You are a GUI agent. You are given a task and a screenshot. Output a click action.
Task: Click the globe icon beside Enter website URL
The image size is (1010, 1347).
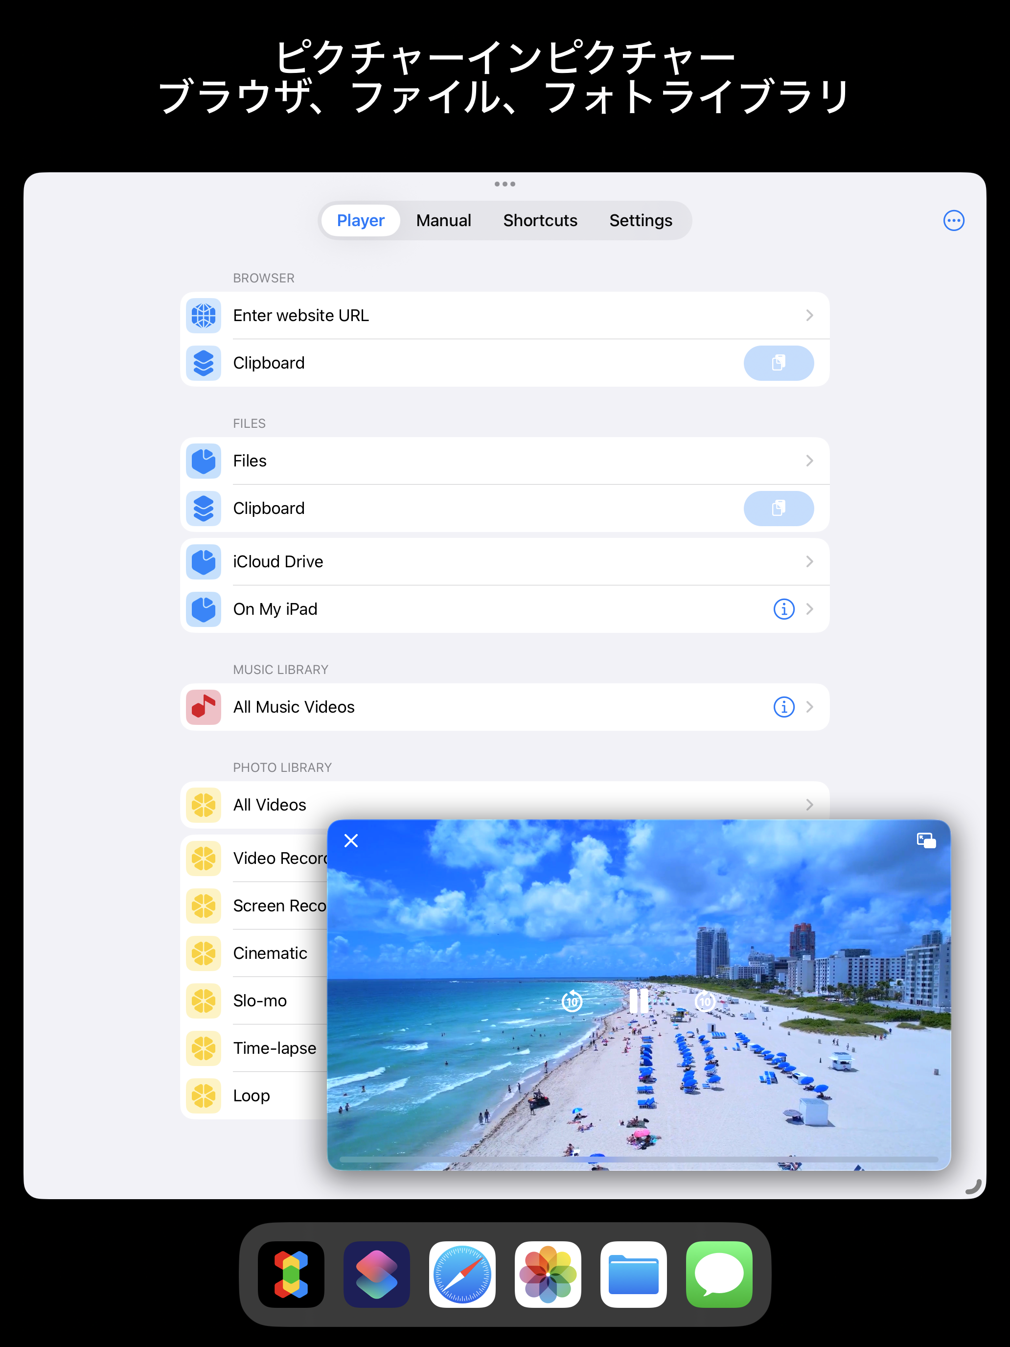pos(204,315)
